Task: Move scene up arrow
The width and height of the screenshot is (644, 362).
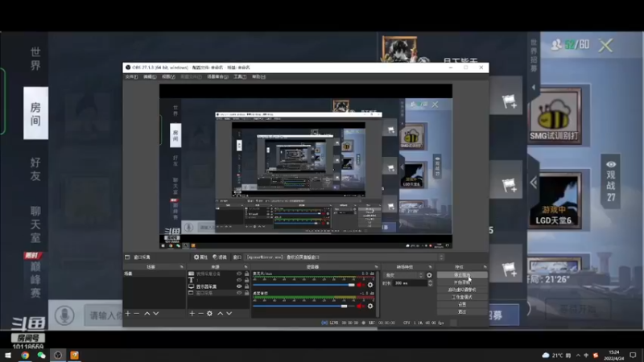Action: click(147, 314)
